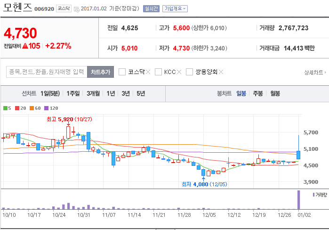Select the 월봉 monthly candle tab

tap(275, 93)
